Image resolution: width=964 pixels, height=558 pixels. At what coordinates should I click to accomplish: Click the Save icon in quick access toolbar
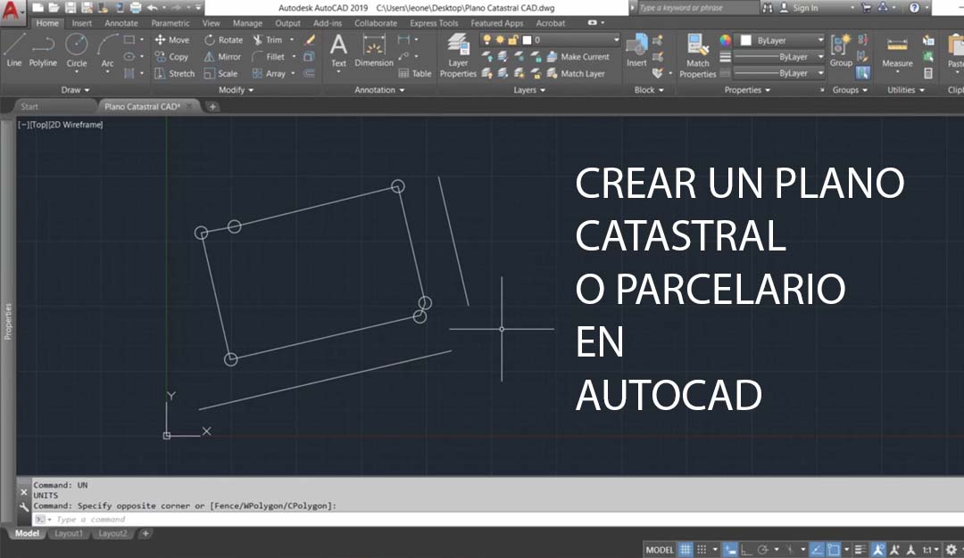pos(71,7)
